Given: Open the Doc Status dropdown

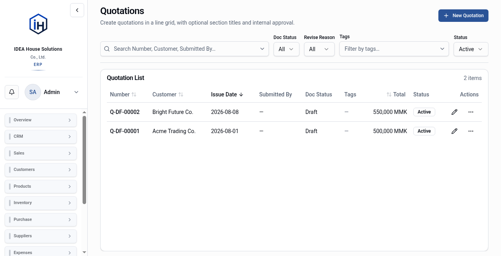Looking at the screenshot, I should [287, 49].
